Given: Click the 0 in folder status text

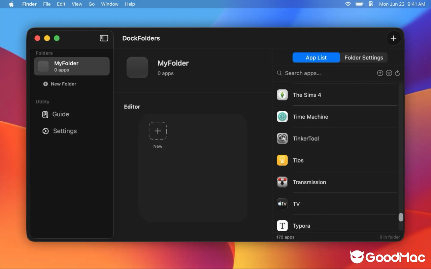Looking at the screenshot, I should 390,237.
